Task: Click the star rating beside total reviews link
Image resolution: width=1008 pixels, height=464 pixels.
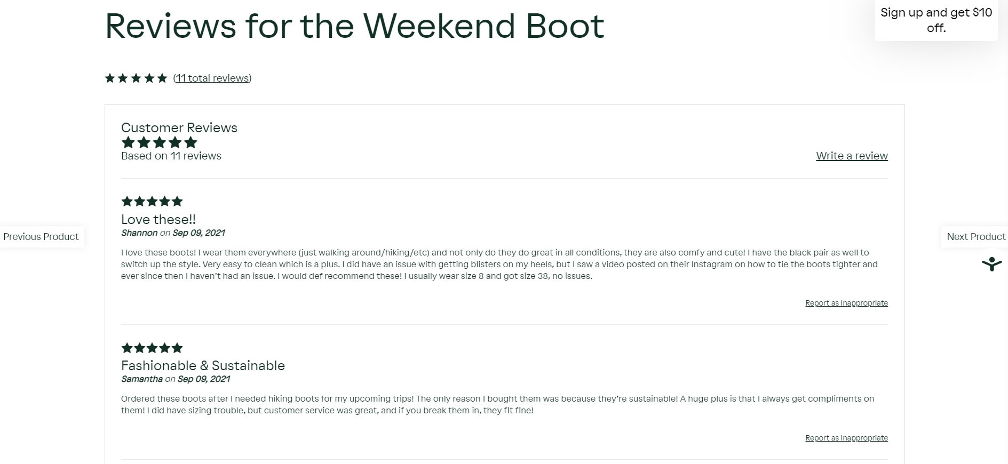Action: pyautogui.click(x=136, y=78)
